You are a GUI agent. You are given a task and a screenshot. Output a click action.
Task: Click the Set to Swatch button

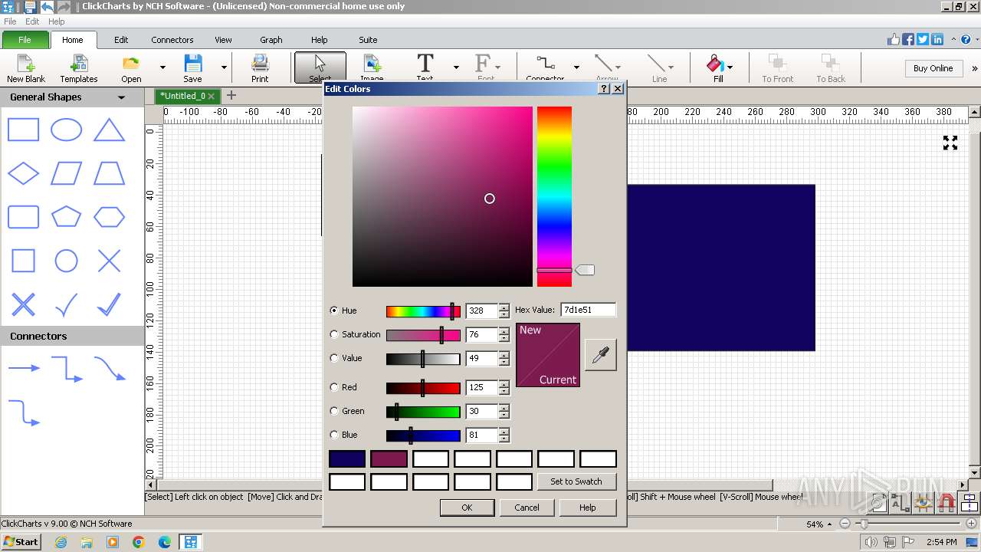tap(576, 481)
